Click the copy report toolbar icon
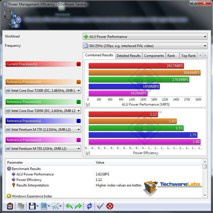213x213 pixels. [21, 206]
